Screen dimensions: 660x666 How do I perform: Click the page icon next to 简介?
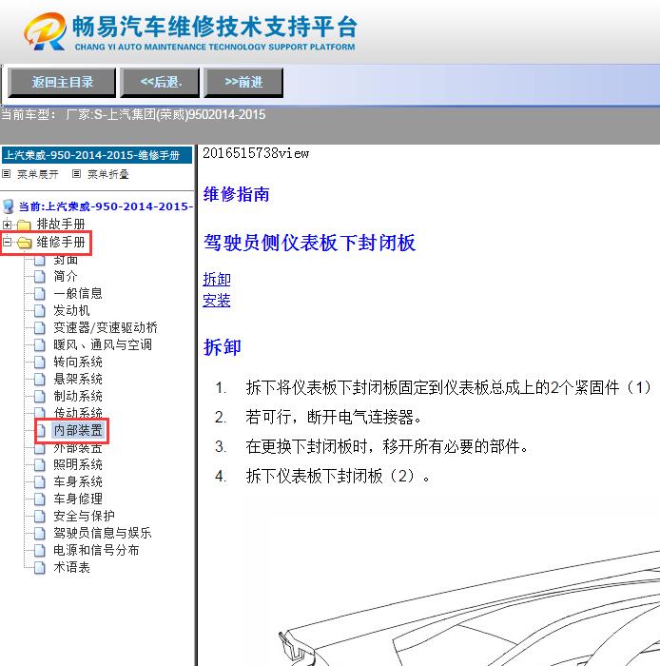40,277
